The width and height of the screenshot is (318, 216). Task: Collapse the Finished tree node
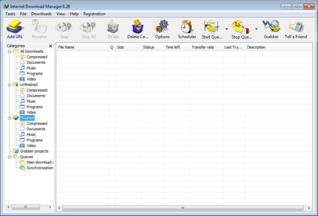(x=10, y=118)
